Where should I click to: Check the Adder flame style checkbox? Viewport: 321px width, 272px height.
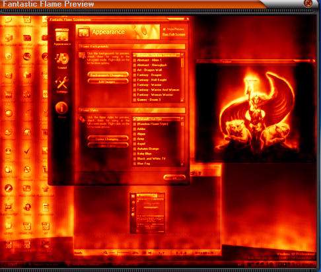(135, 129)
